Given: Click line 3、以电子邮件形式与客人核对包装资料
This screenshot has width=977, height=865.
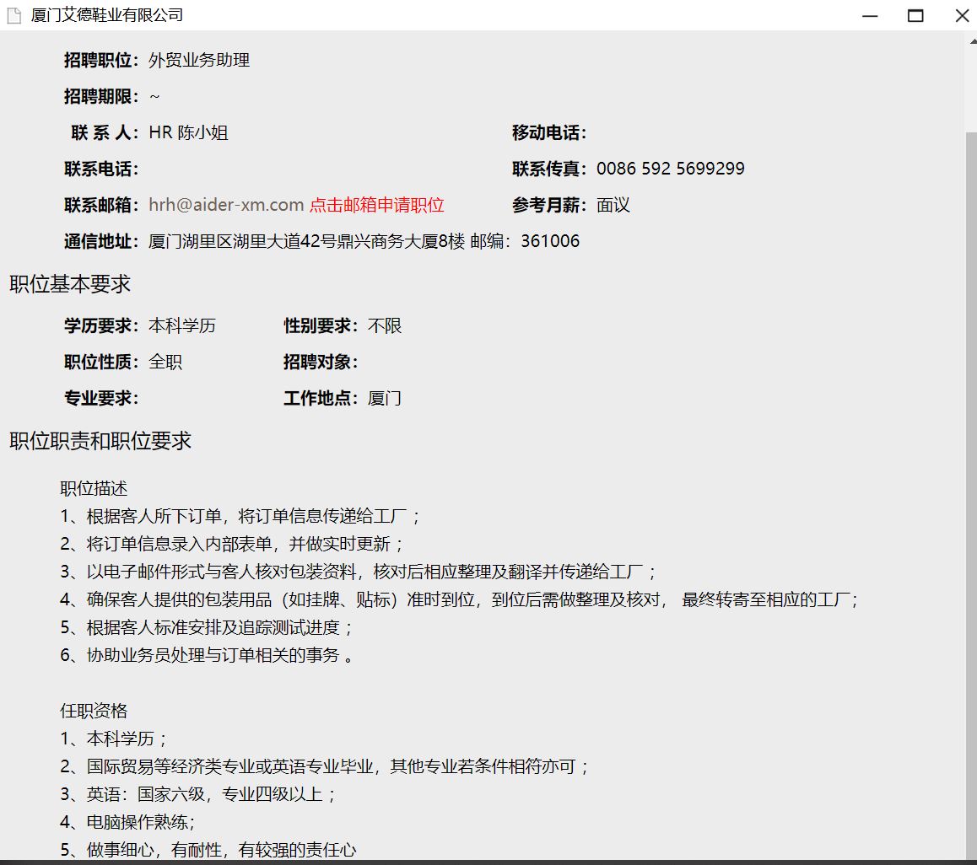Looking at the screenshot, I should click(x=359, y=572).
